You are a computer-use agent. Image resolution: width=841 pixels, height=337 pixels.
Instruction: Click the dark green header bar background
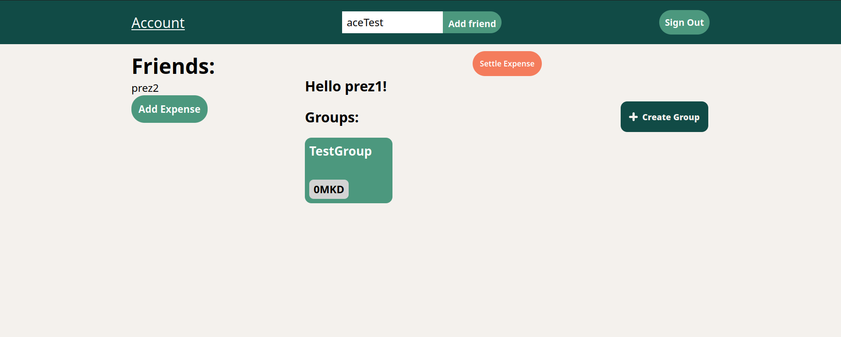pos(263,22)
